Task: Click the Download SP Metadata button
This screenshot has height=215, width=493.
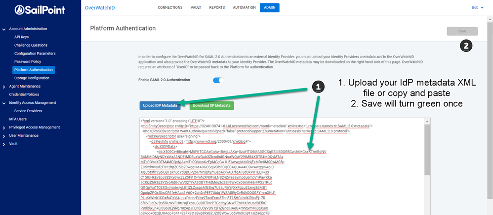Action: pyautogui.click(x=211, y=106)
